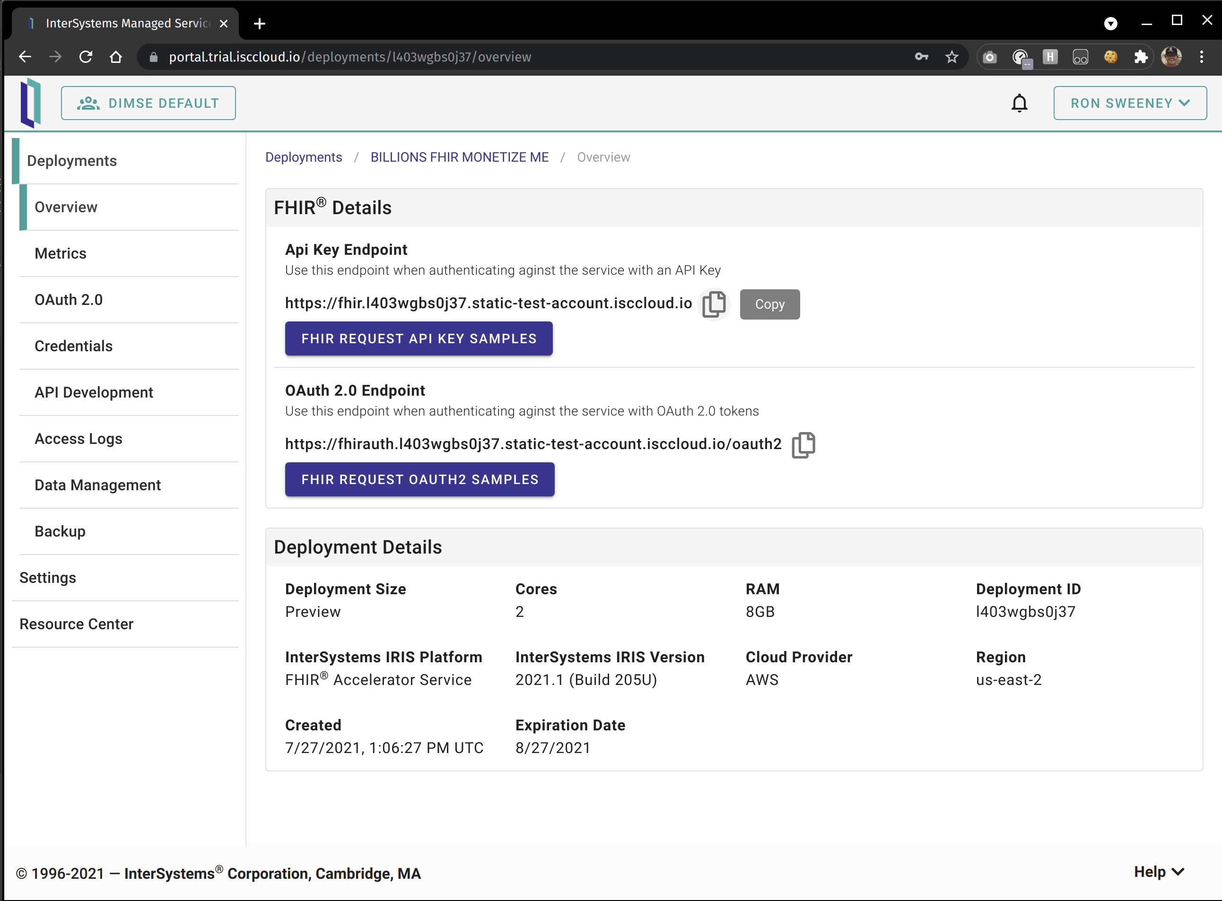The height and width of the screenshot is (901, 1222).
Task: Expand the Help menu in footer
Action: [1159, 872]
